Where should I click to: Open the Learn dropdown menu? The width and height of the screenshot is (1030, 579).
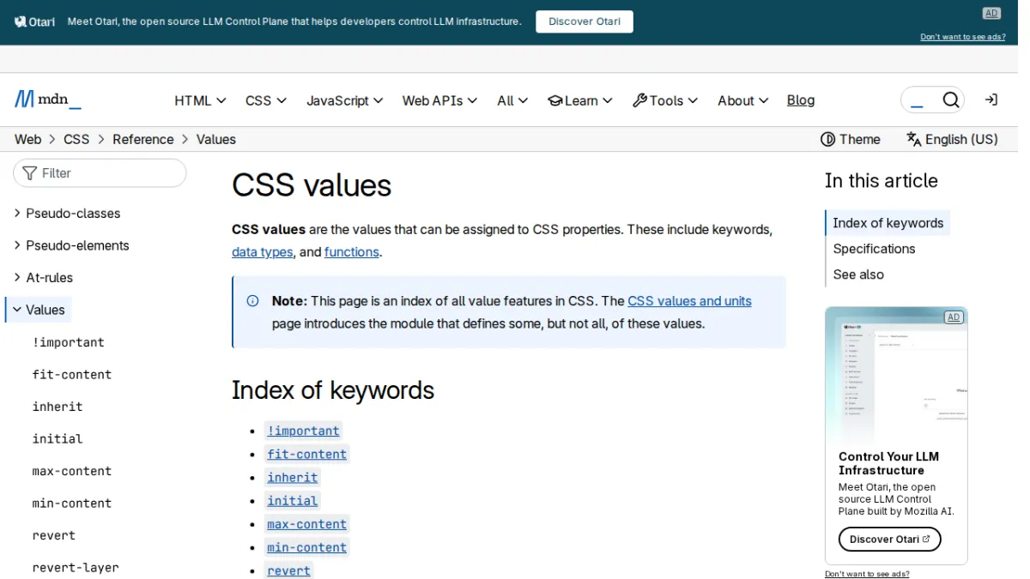coord(580,100)
